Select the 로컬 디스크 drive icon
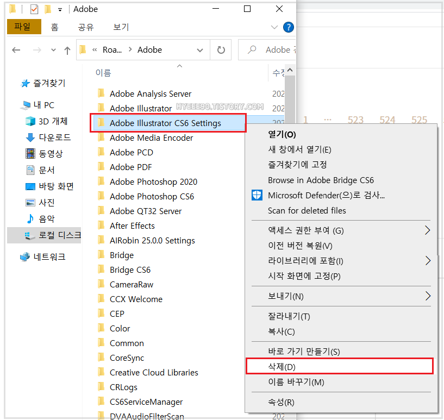The image size is (444, 420). pos(30,235)
